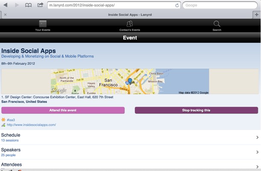Image resolution: width=261 pixels, height=171 pixels.
Task: Open the Schedule row
Action: (x=130, y=137)
